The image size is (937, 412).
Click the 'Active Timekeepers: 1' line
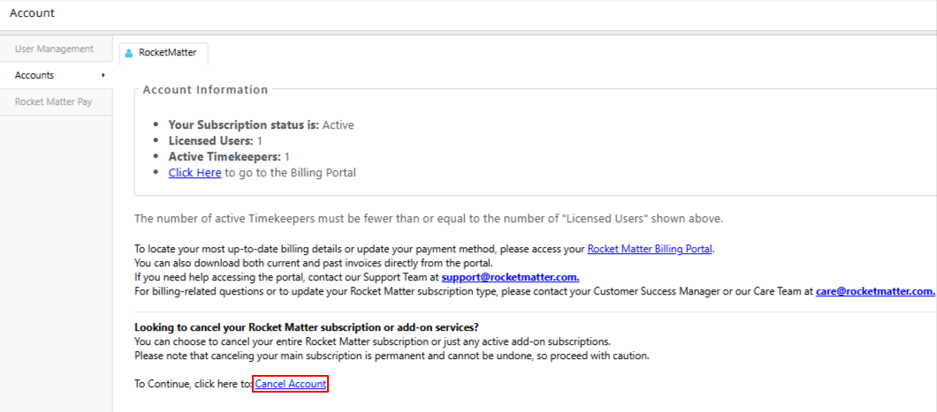point(229,157)
